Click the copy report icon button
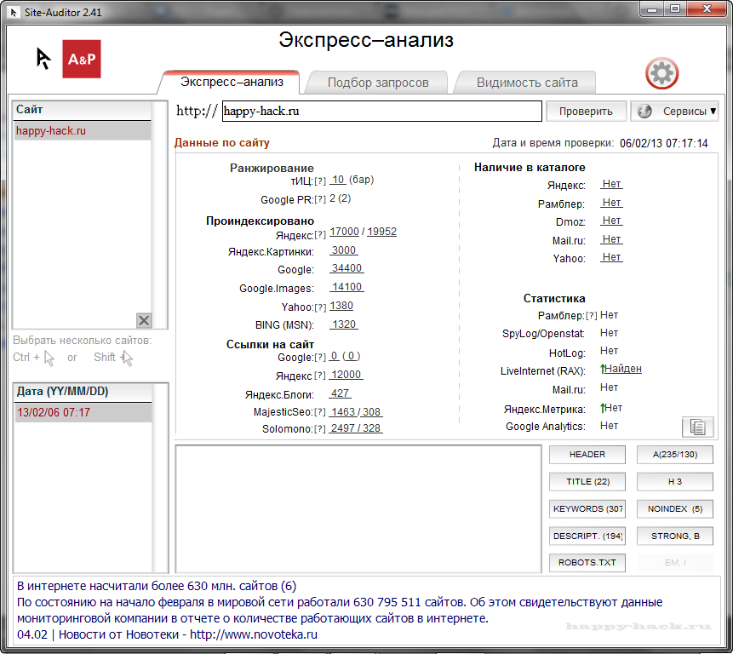 pos(697,427)
